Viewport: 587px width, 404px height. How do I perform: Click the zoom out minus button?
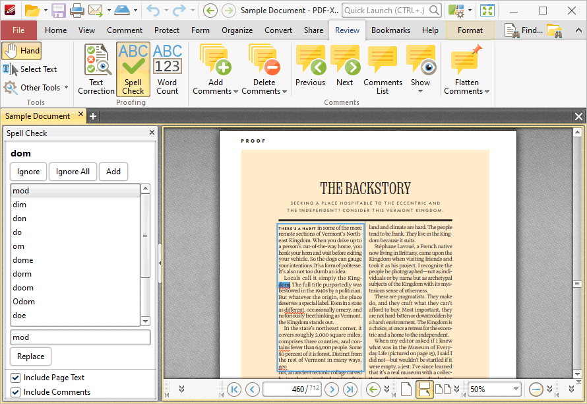coord(536,389)
